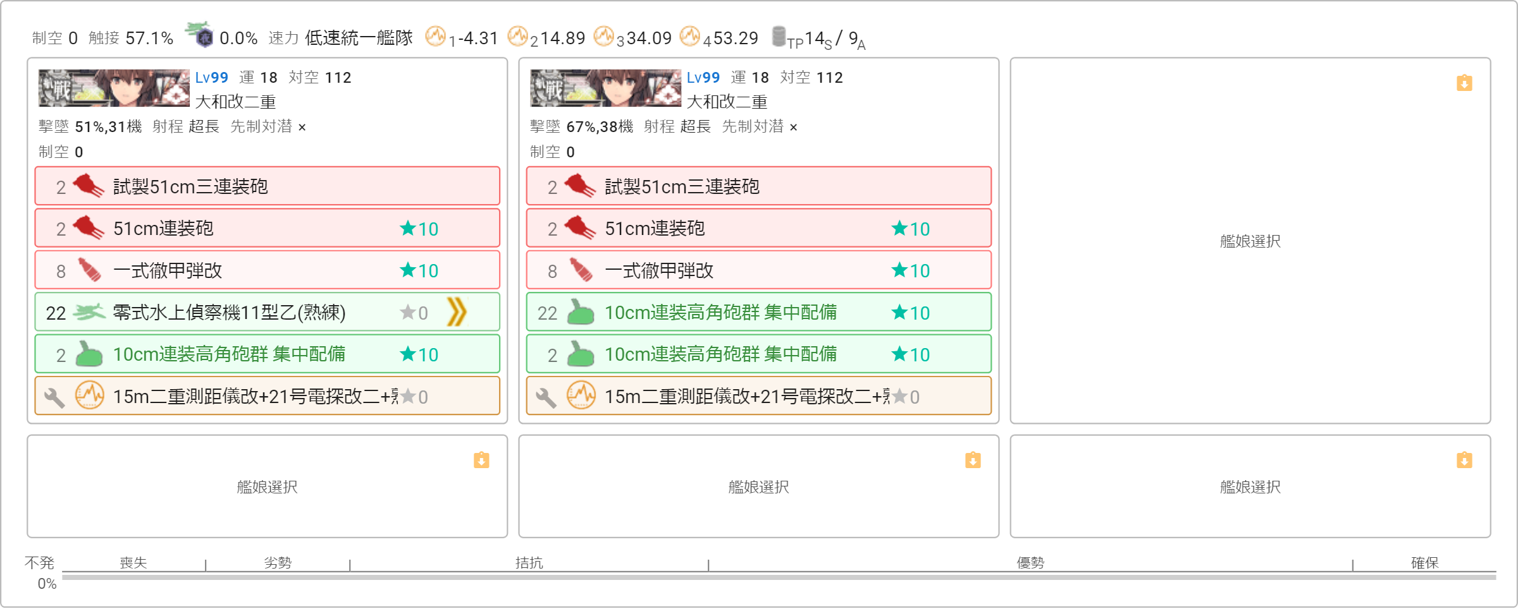Open the ★0 improvement level of 零式水上偵察機11型乙

pos(414,313)
